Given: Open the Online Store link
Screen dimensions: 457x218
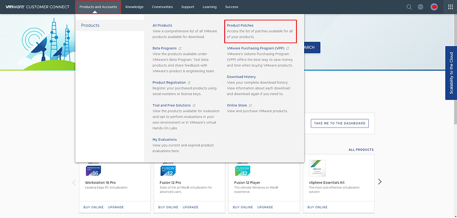Looking at the screenshot, I should [x=237, y=106].
